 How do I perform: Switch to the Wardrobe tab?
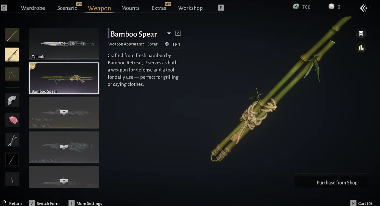coord(33,8)
